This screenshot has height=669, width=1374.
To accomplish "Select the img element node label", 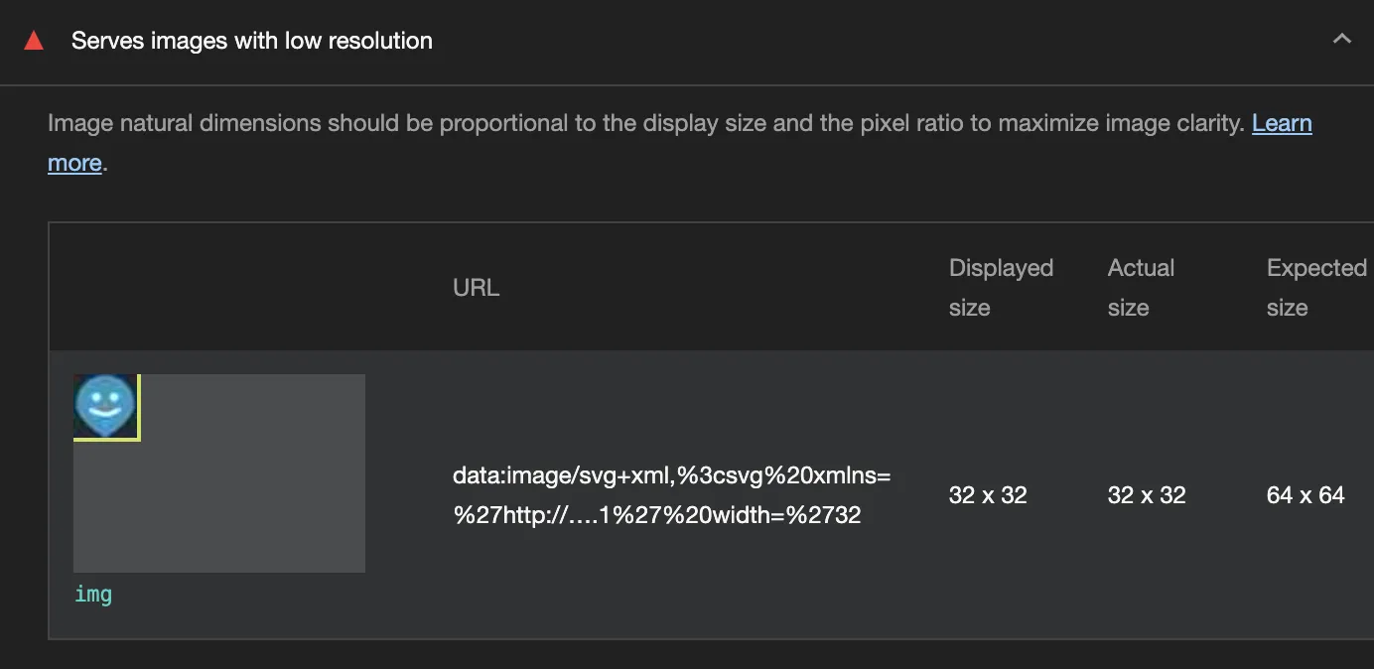I will point(93,595).
